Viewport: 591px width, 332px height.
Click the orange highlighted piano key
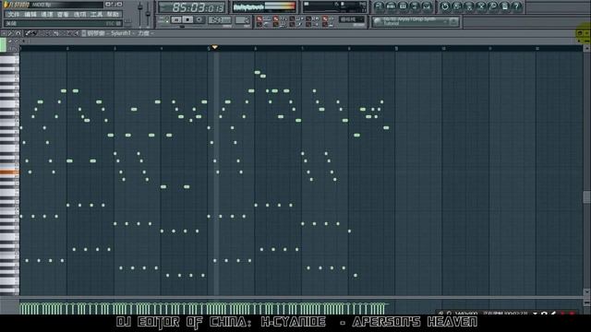(x=9, y=172)
